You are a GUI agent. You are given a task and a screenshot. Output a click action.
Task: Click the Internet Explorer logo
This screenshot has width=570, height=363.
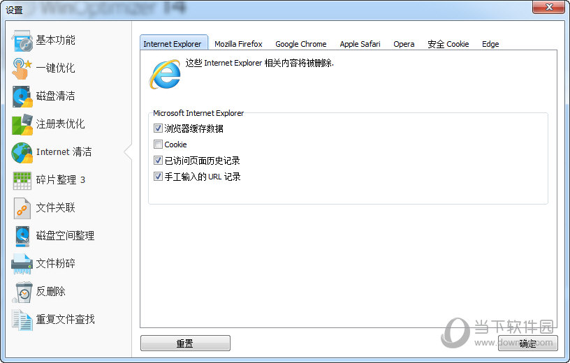click(165, 74)
